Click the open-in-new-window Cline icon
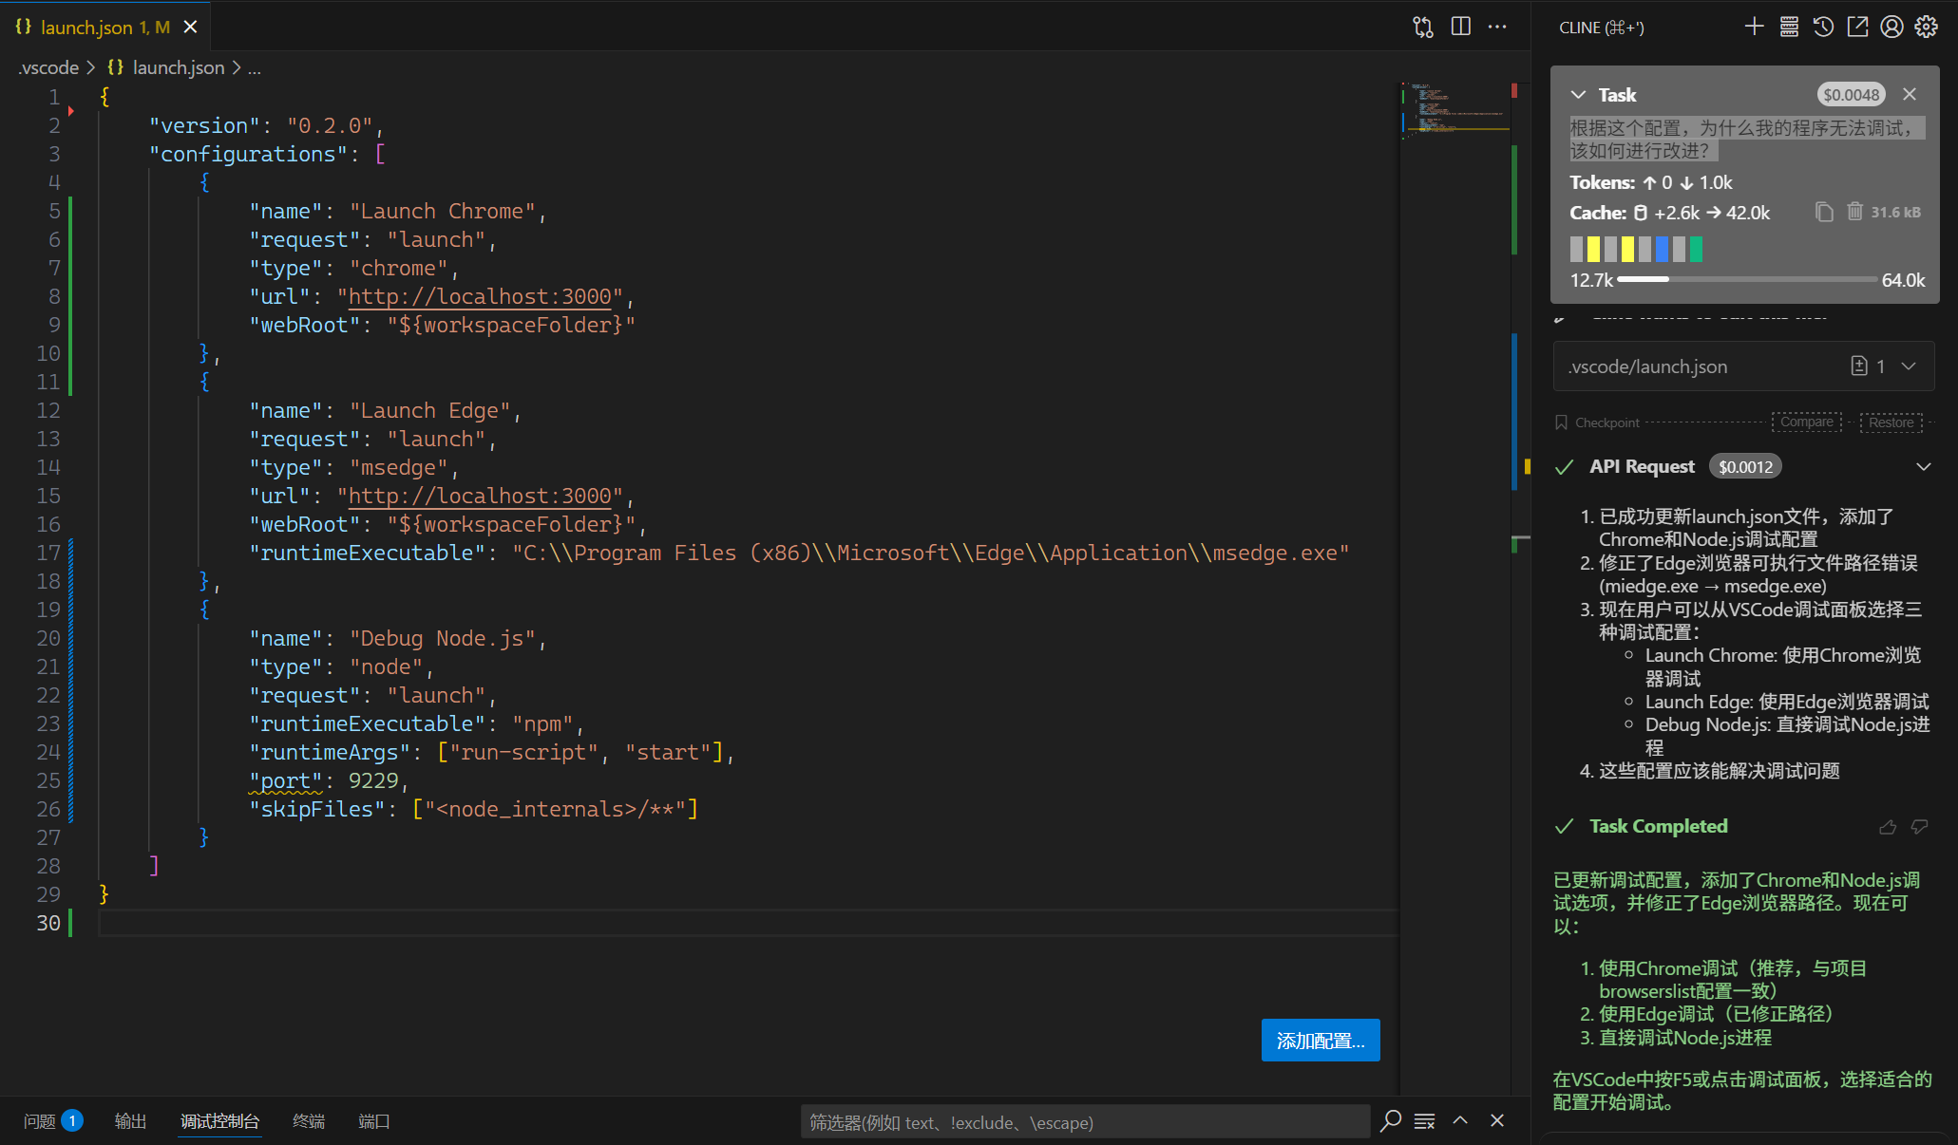 1856,27
